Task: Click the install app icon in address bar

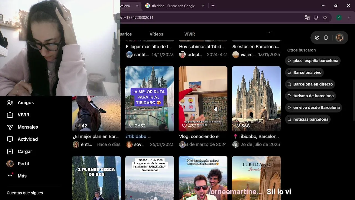Action: pos(316,17)
